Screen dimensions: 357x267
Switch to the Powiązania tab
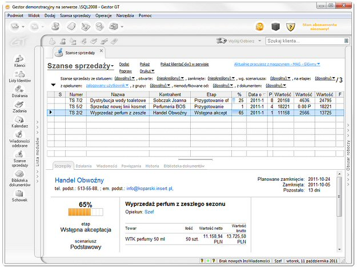(x=131, y=166)
